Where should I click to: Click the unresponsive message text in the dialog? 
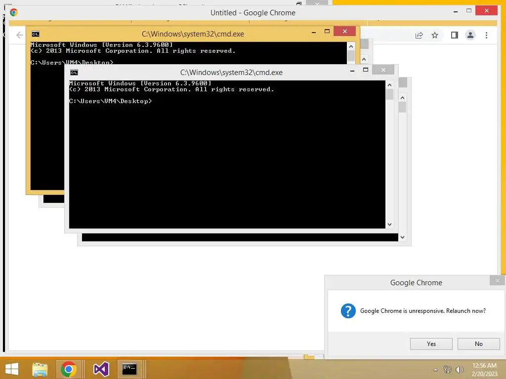click(x=423, y=311)
